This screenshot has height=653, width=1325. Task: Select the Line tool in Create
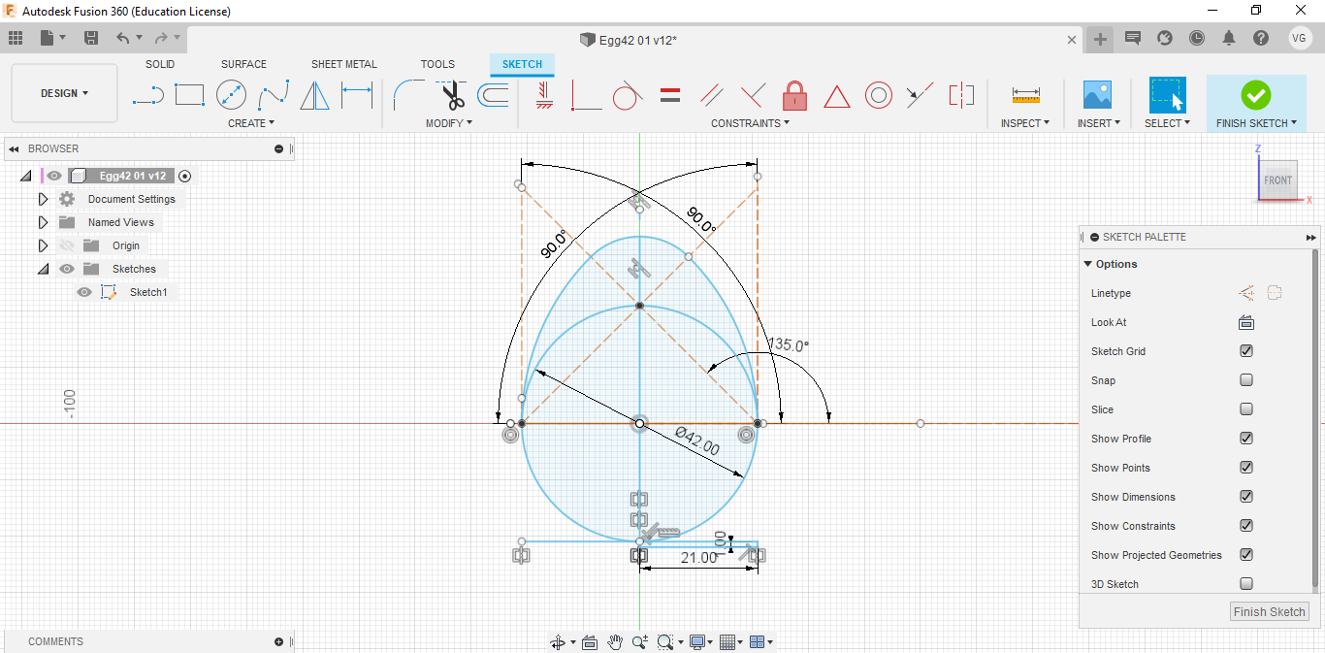point(148,95)
